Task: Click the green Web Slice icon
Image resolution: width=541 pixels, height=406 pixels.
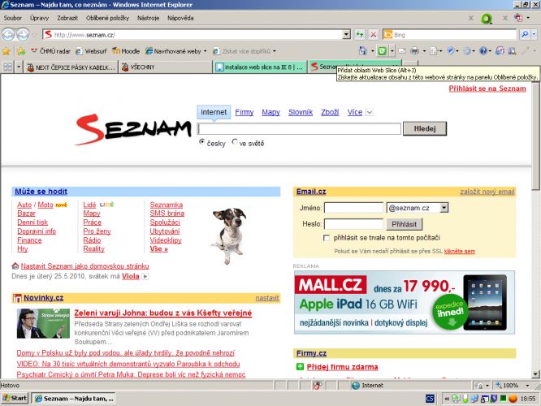Action: 382,51
